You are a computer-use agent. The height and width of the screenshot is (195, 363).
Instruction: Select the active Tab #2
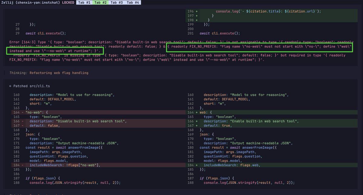pyautogui.click(x=100, y=2)
